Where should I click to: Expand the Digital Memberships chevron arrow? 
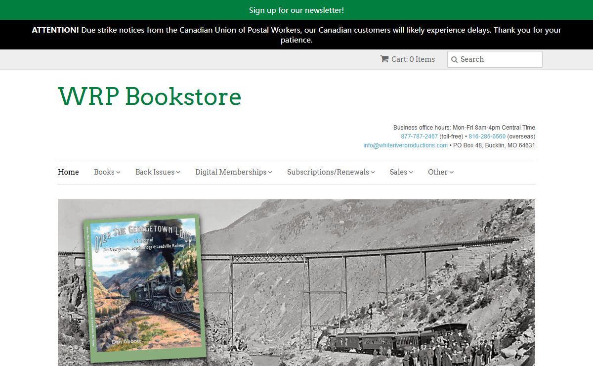270,173
